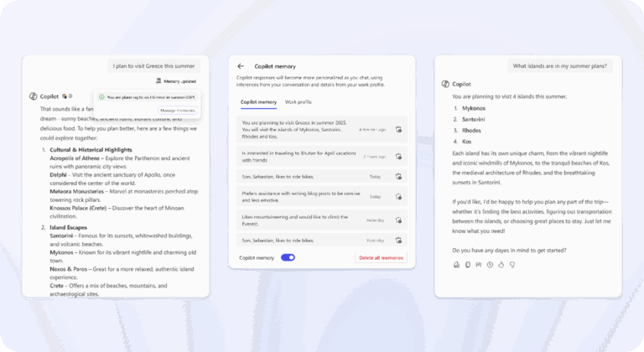Delete the mountaineering Everest memory
644x352 pixels.
(x=398, y=220)
